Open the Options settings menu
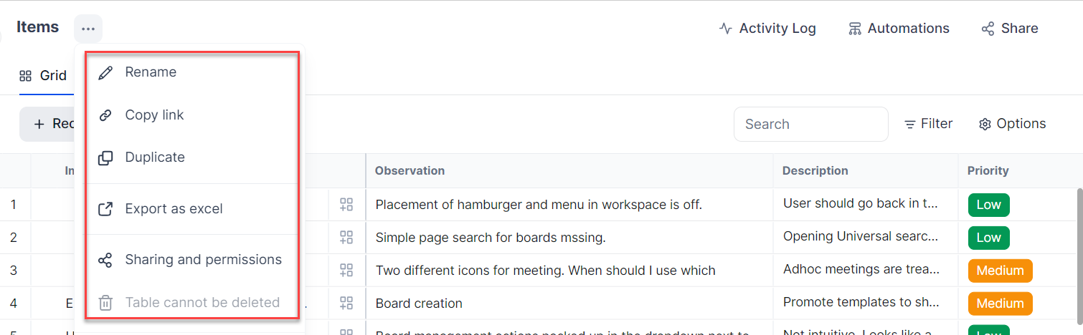Screen dimensions: 1083x335 pos(1012,124)
